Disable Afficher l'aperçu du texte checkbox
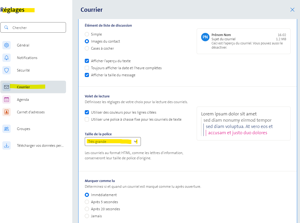 coord(87,61)
